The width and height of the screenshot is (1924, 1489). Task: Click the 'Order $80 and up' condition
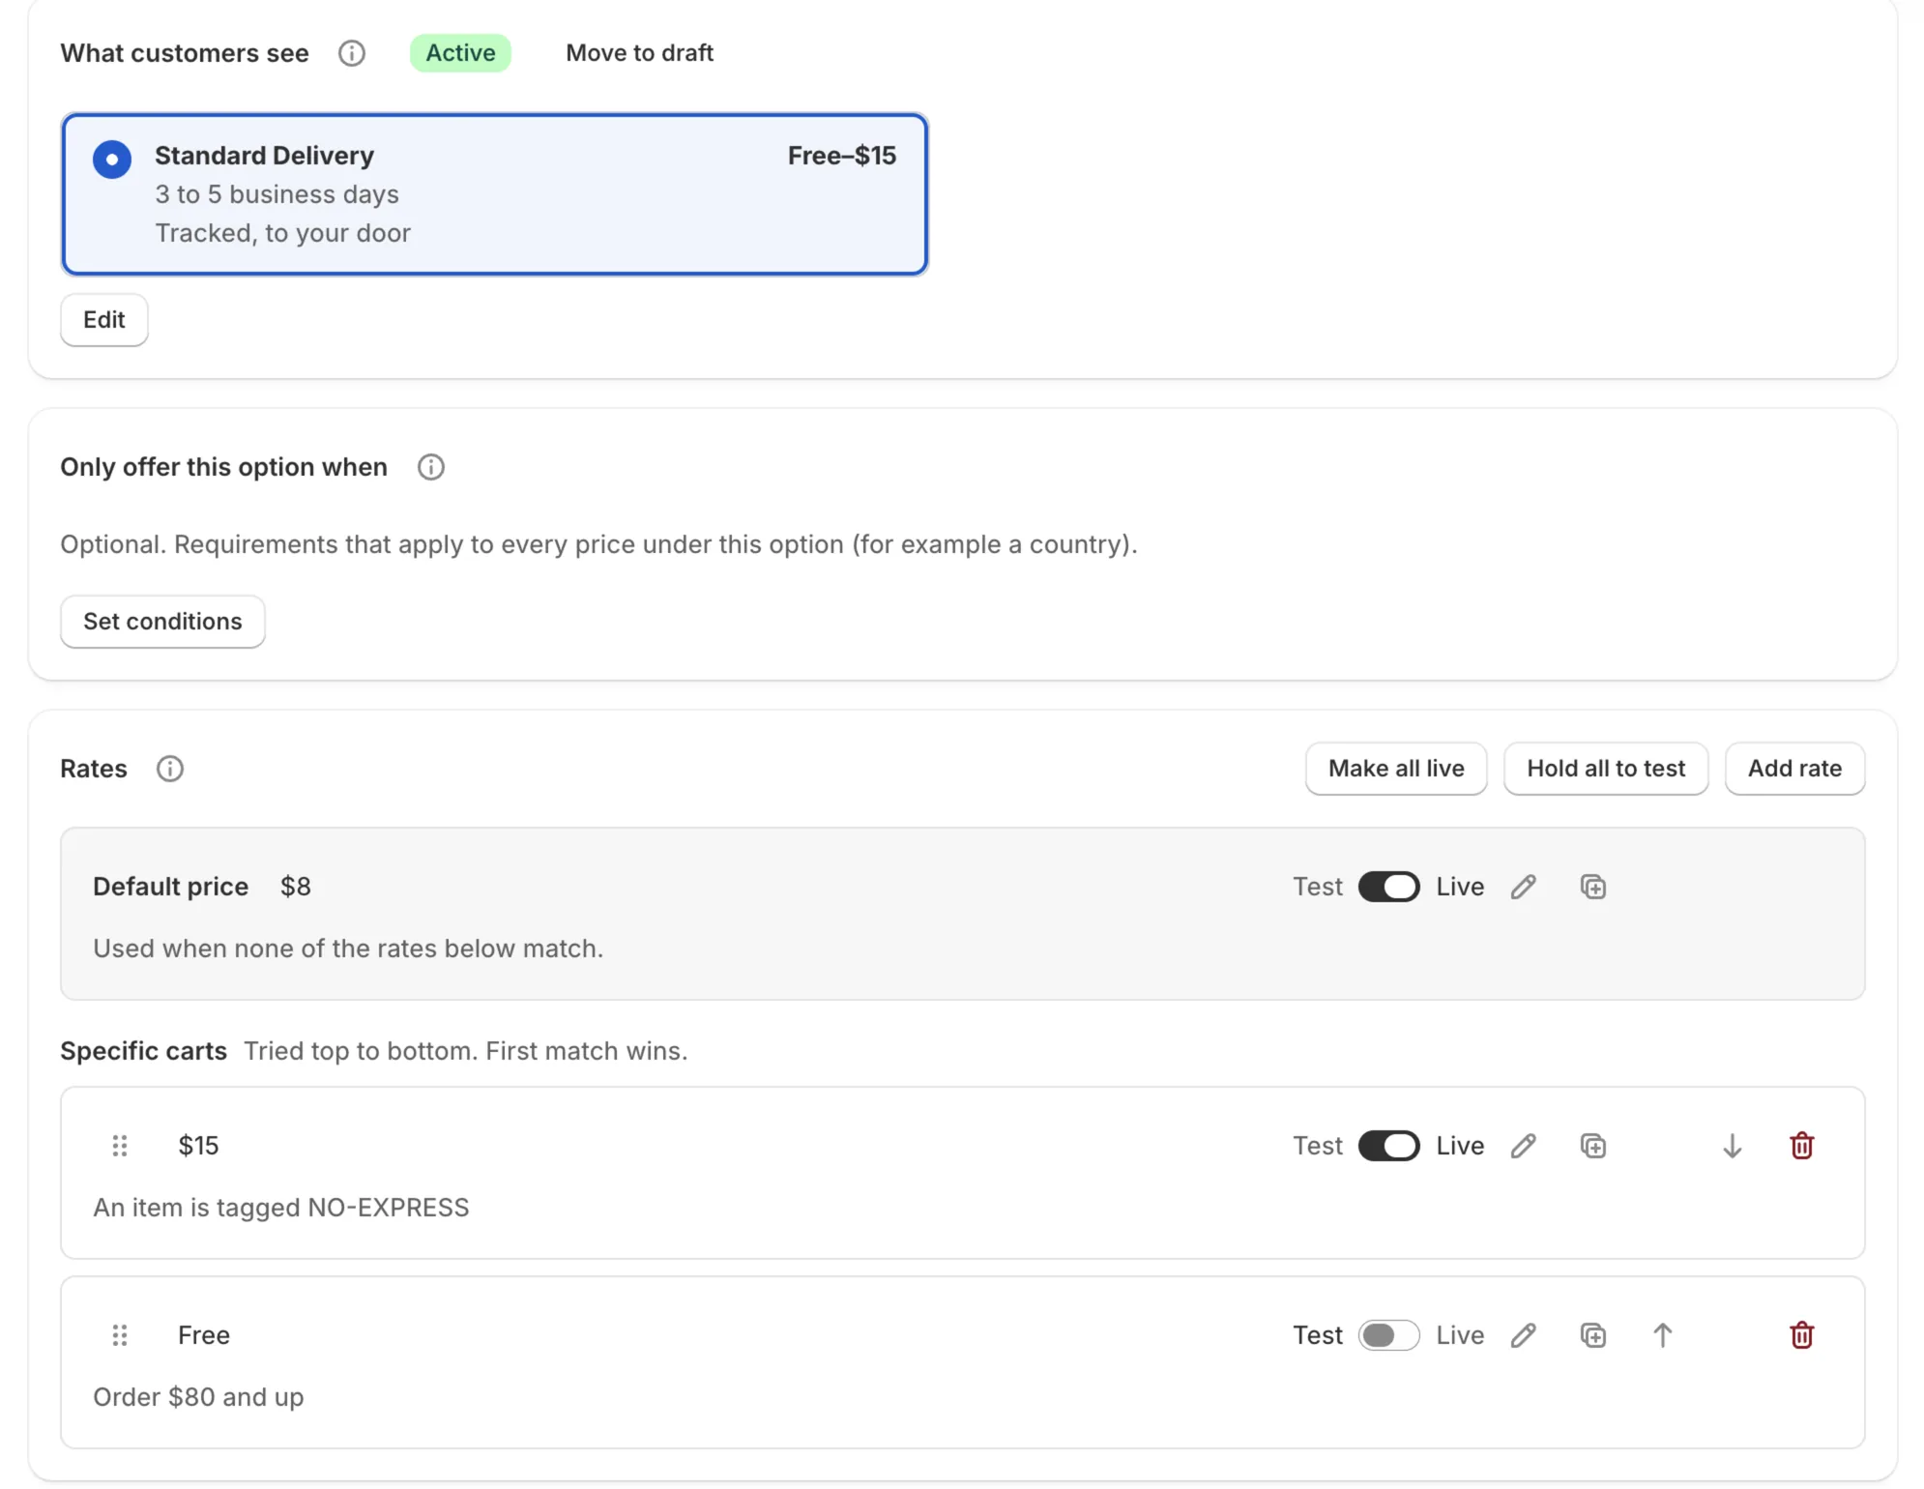click(x=198, y=1397)
